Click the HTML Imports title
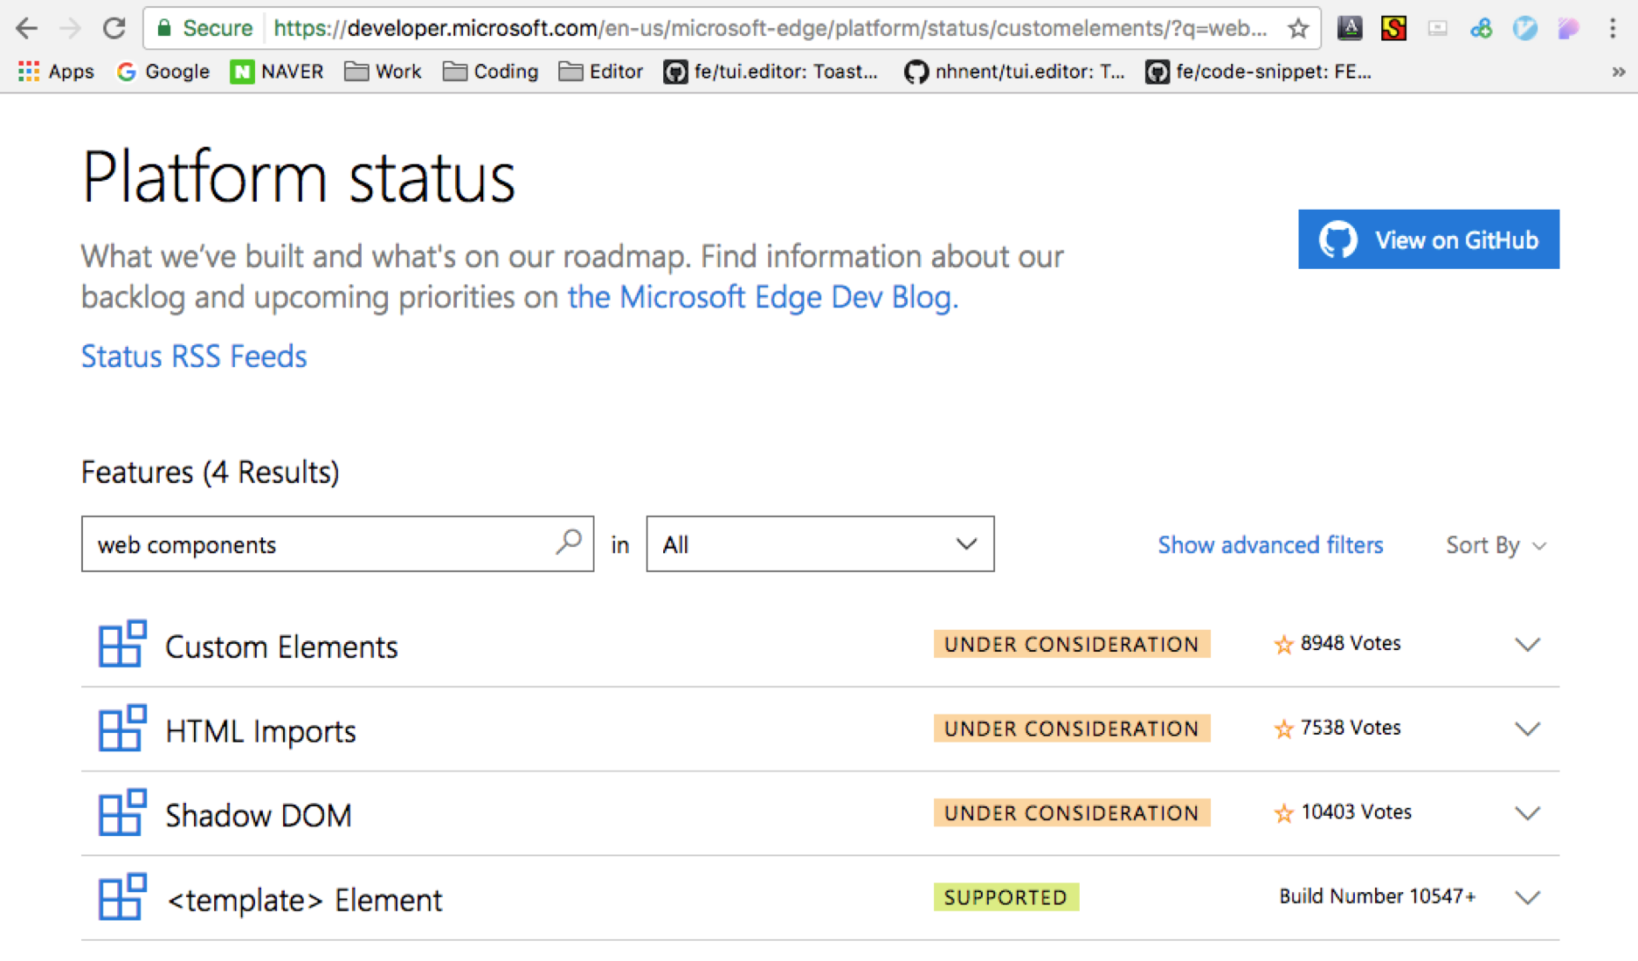This screenshot has height=961, width=1638. tap(260, 731)
